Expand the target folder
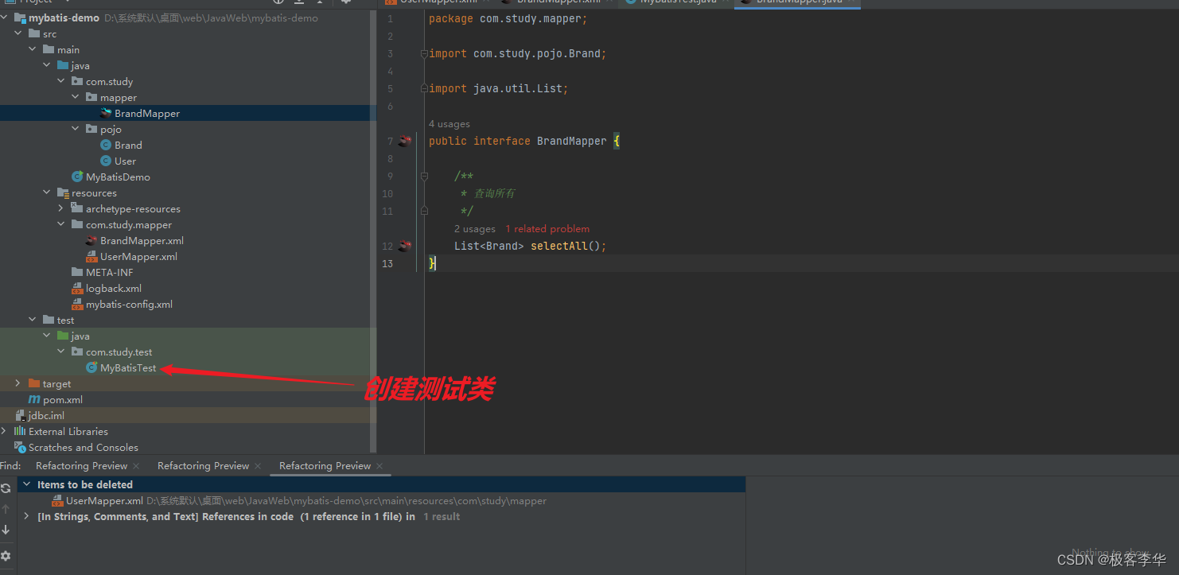The height and width of the screenshot is (575, 1179). click(18, 383)
